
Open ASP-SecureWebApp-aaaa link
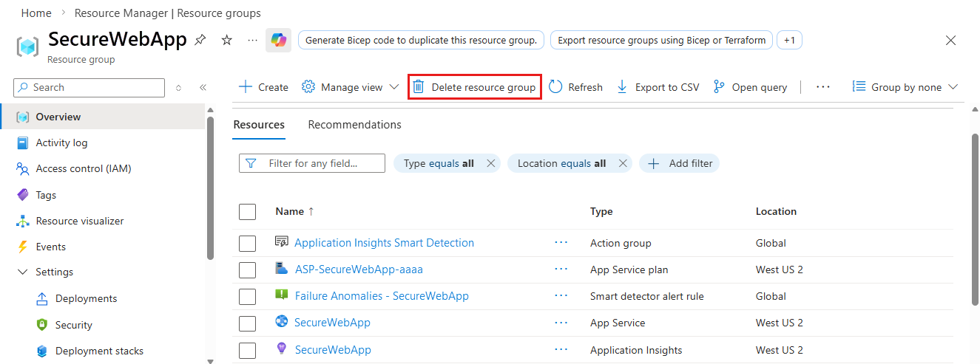(359, 269)
